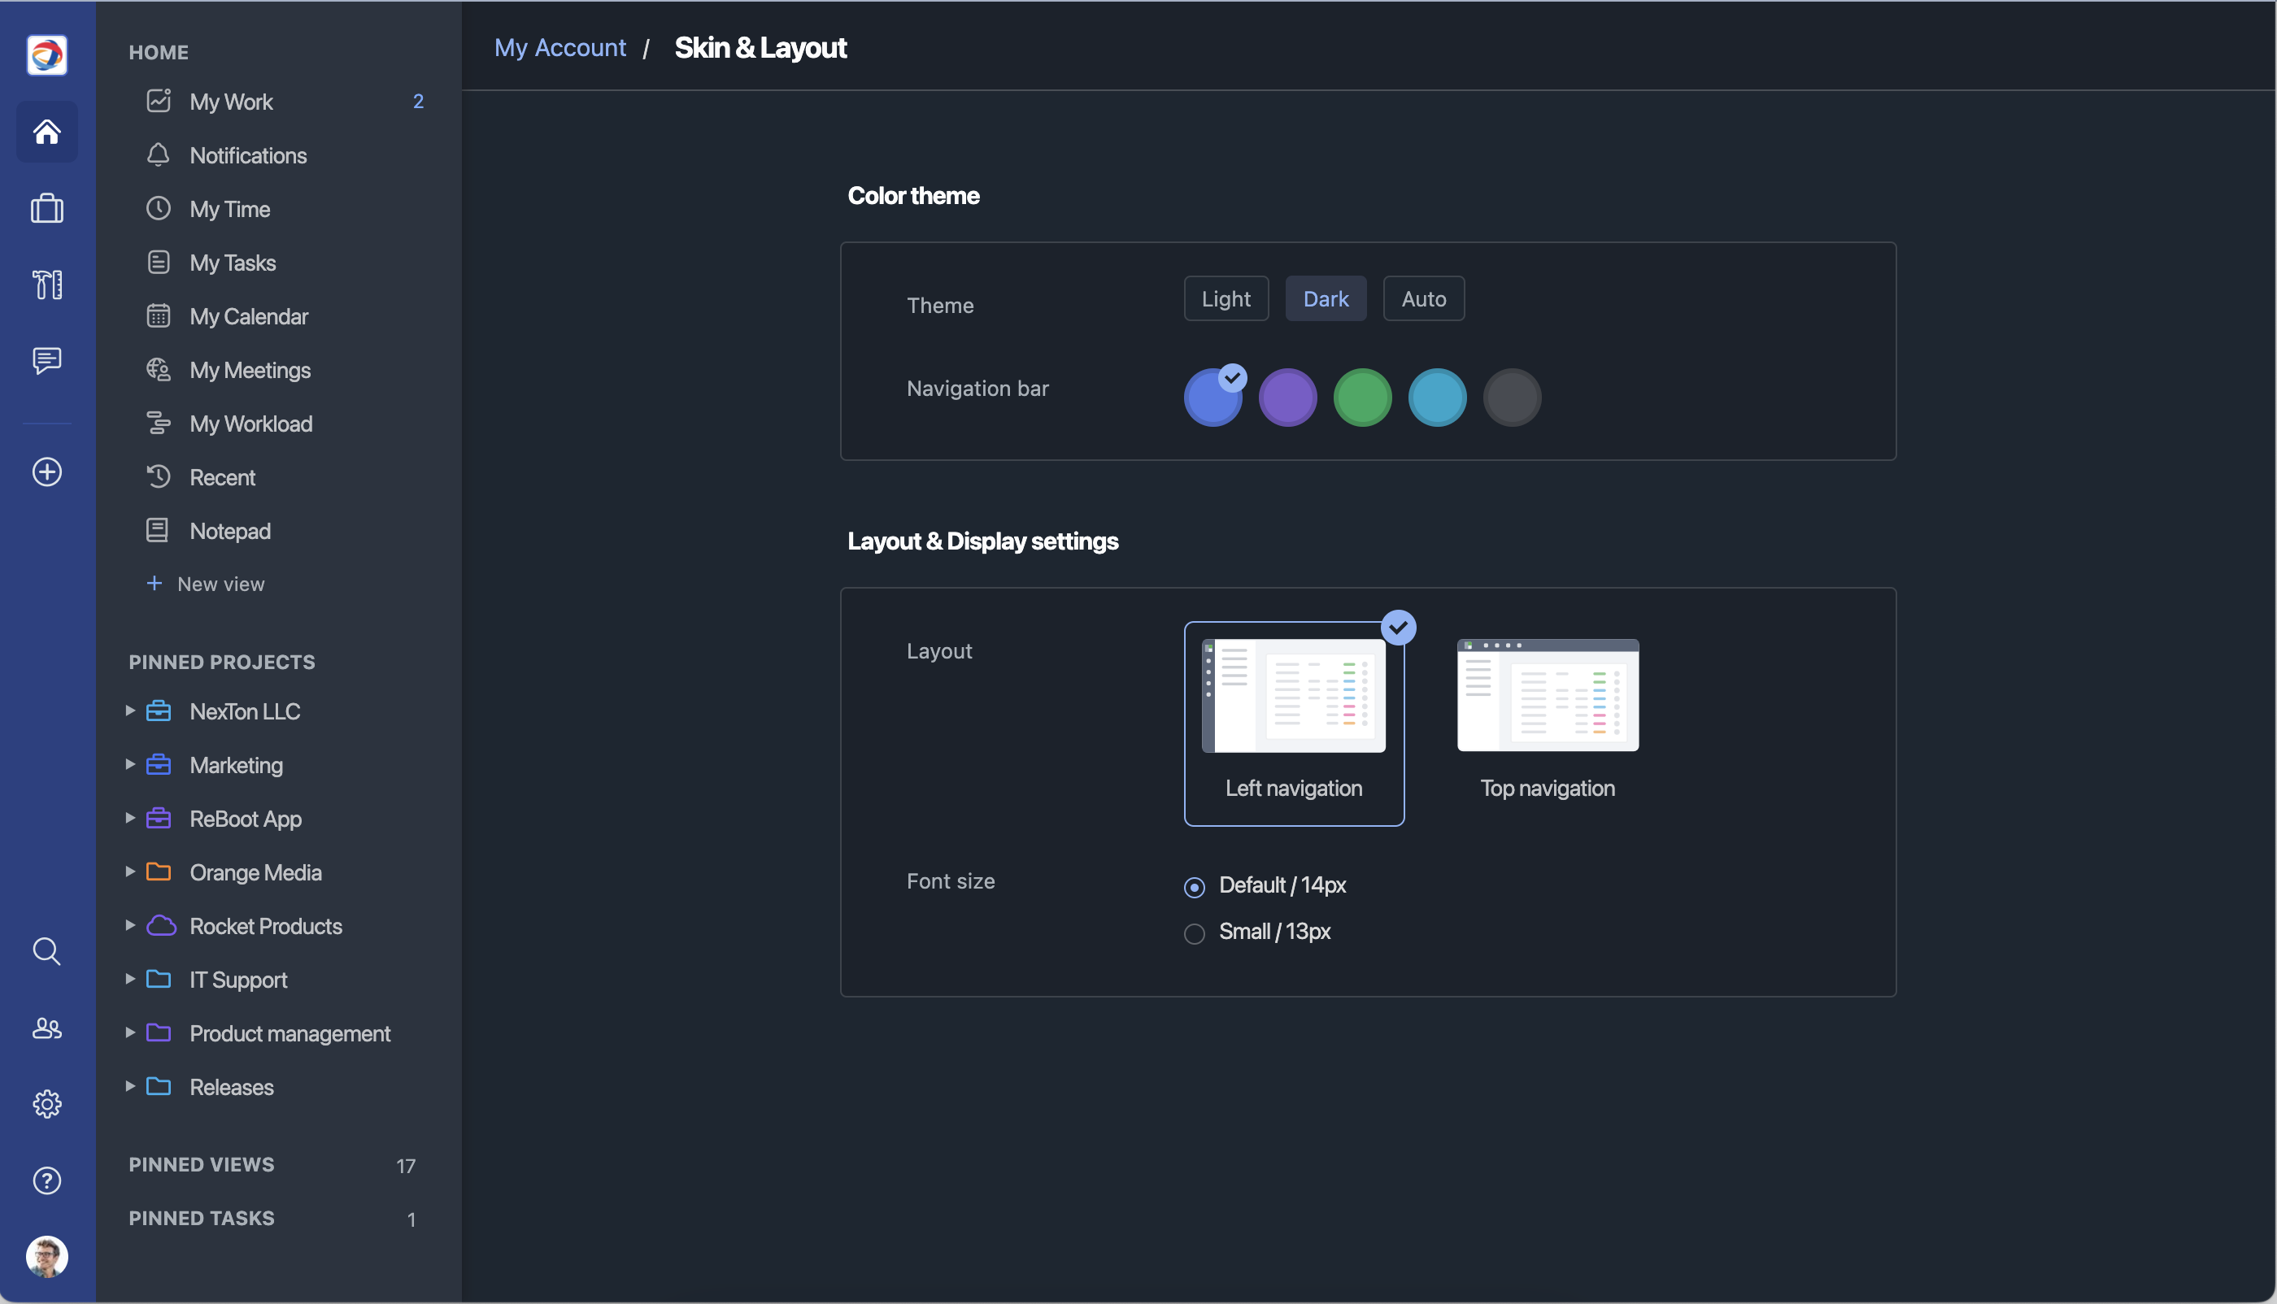Click the Notepad icon

[x=158, y=530]
